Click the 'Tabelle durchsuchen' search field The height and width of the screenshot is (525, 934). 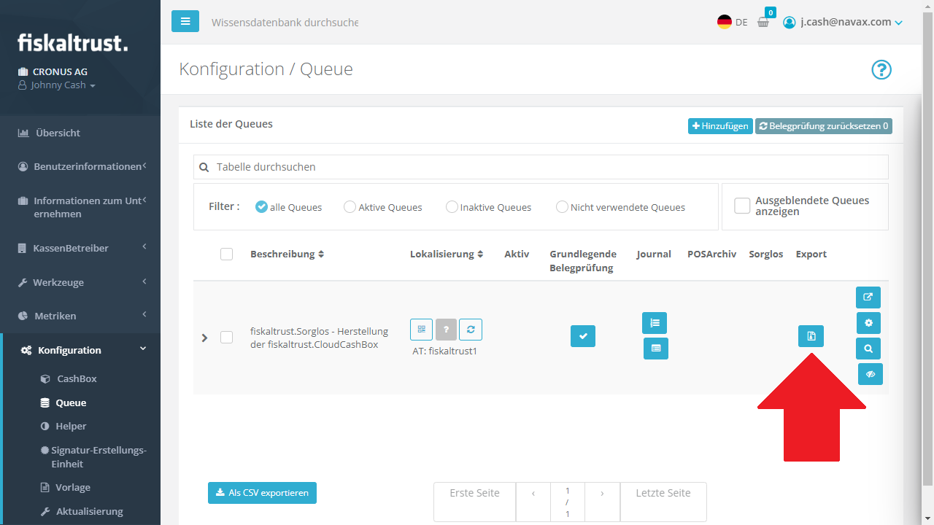click(x=541, y=167)
